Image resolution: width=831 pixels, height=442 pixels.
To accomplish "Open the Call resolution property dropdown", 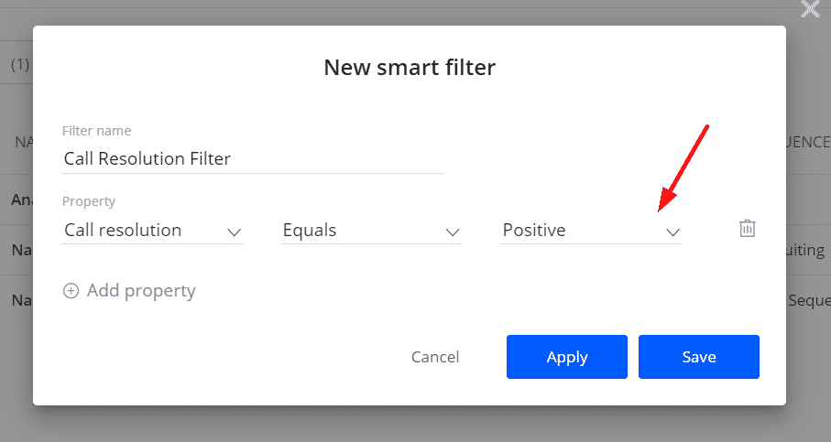I will pyautogui.click(x=153, y=231).
